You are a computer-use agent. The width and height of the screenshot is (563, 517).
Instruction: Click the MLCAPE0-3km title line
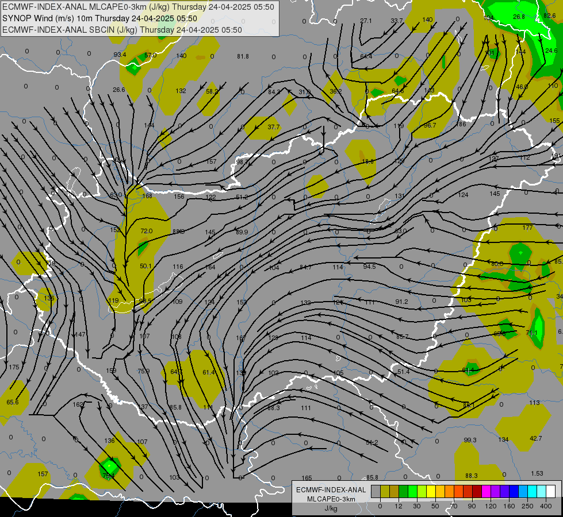(138, 7)
